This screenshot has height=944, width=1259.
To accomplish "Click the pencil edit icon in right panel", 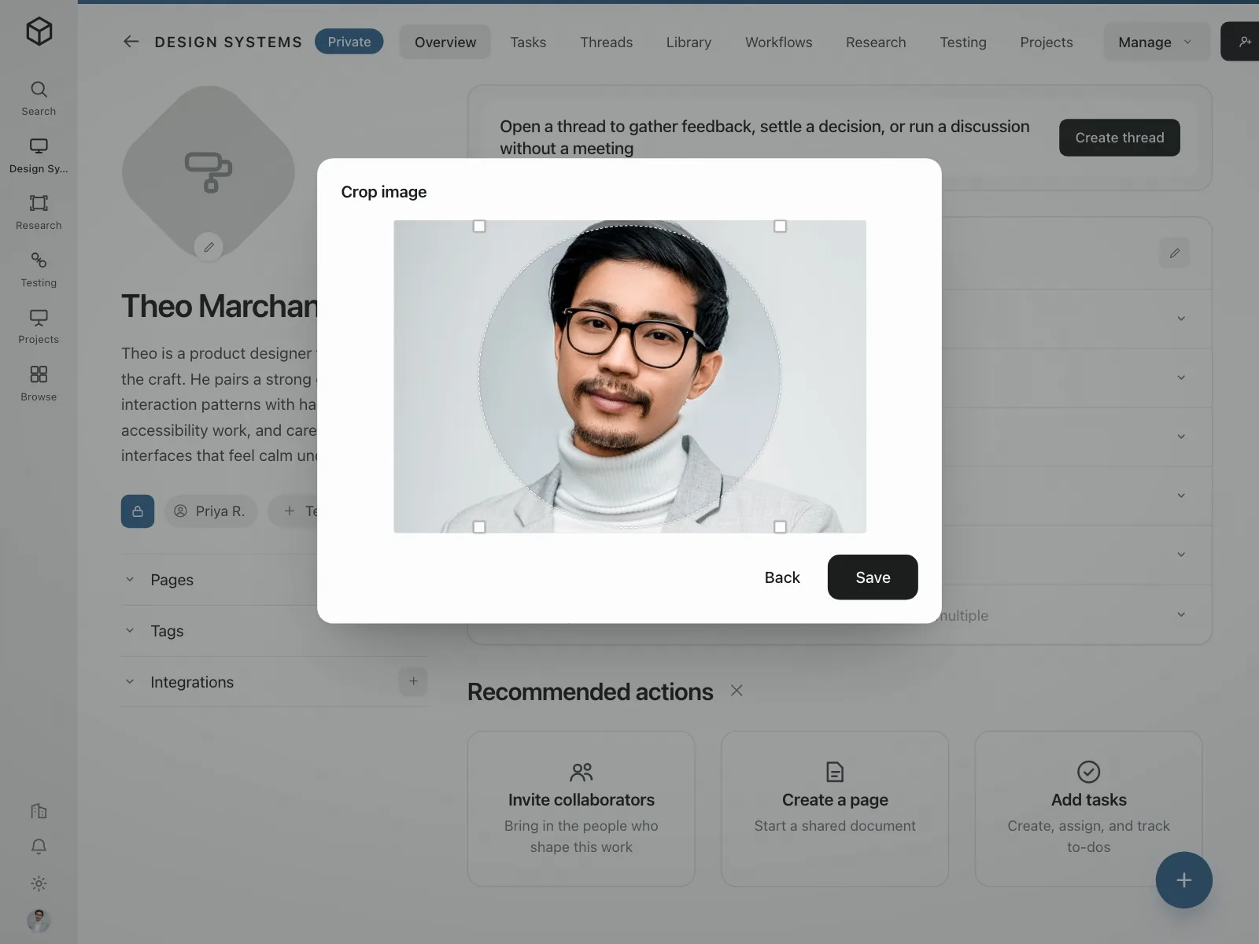I will pos(1174,253).
